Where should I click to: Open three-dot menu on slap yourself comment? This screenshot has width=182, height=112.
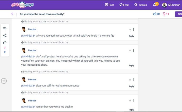pyautogui.click(x=133, y=80)
